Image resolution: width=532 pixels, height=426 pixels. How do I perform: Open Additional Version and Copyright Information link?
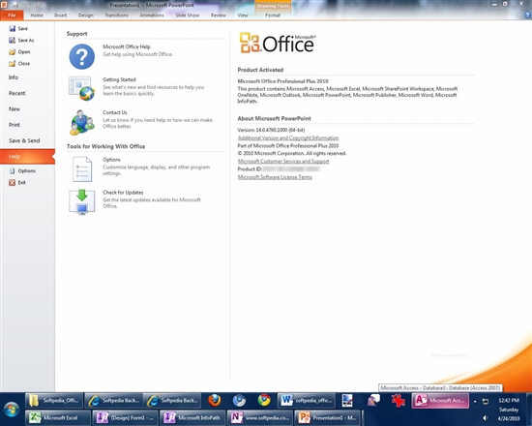pyautogui.click(x=288, y=137)
